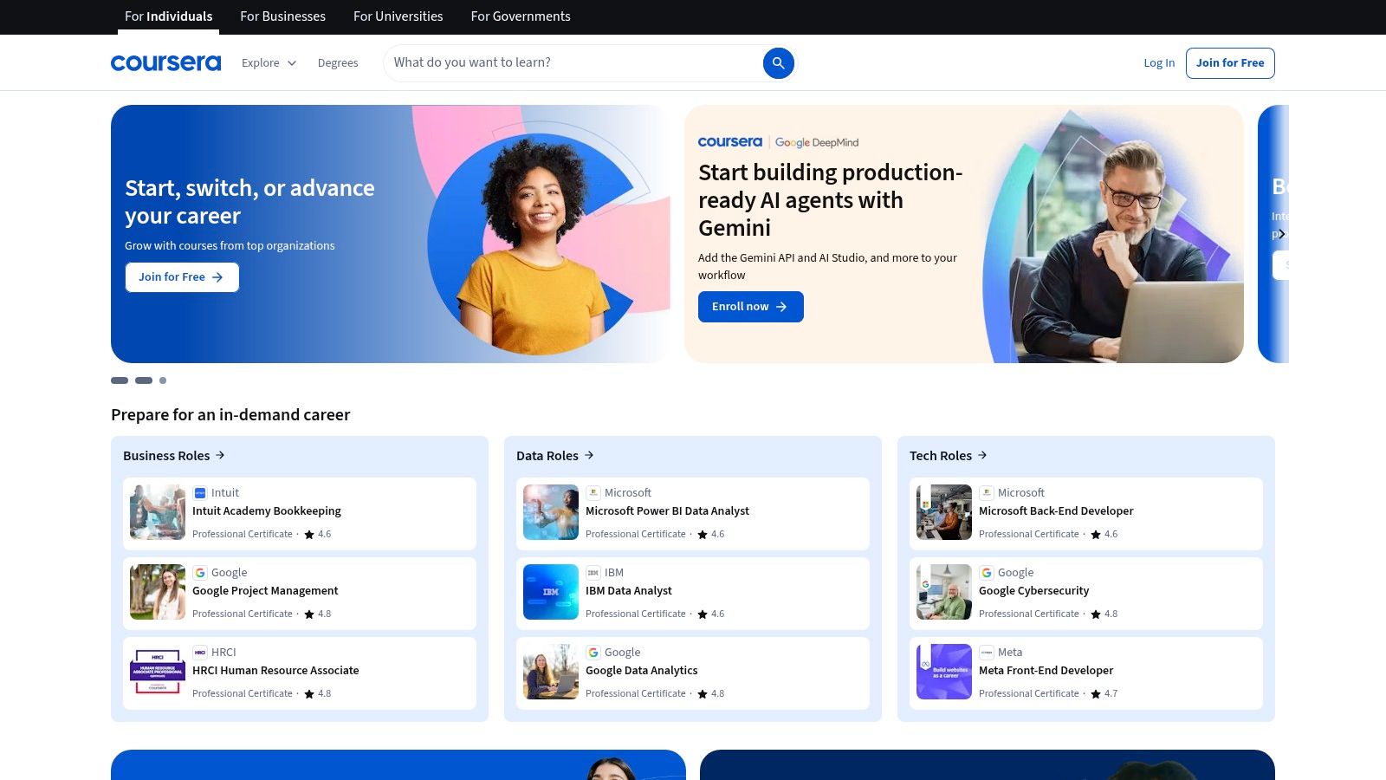Viewport: 1386px width, 780px height.
Task: Click the header Join for Free button
Action: coord(1230,62)
